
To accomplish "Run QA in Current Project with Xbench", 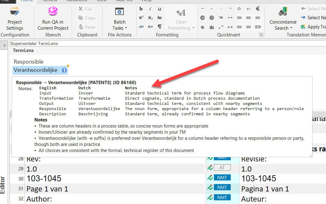I will pyautogui.click(x=53, y=19).
